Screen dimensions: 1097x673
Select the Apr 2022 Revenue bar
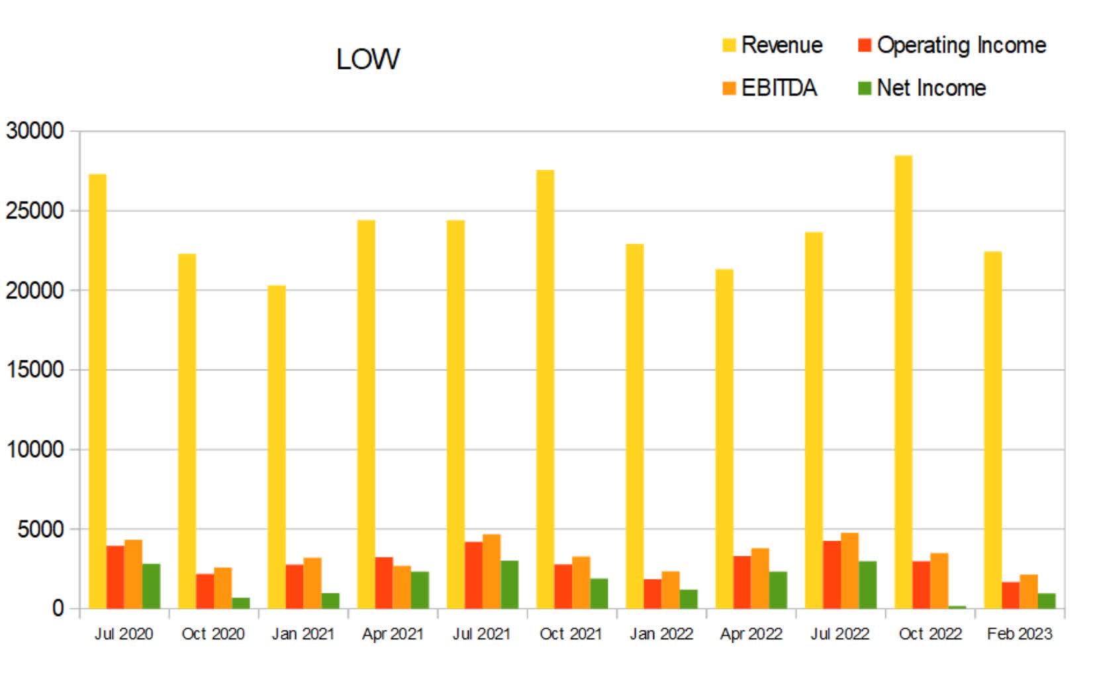point(724,439)
